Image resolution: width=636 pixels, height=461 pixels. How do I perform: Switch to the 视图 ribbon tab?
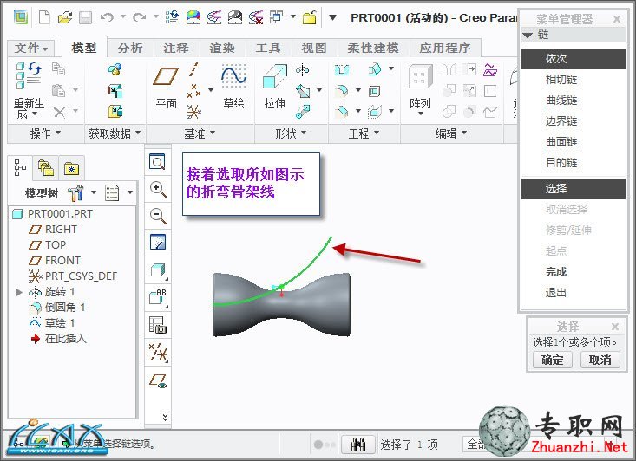[x=313, y=49]
